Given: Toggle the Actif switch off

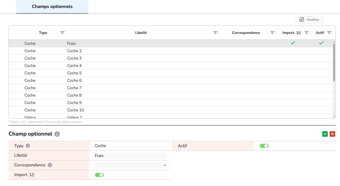Looking at the screenshot, I should coord(264,146).
